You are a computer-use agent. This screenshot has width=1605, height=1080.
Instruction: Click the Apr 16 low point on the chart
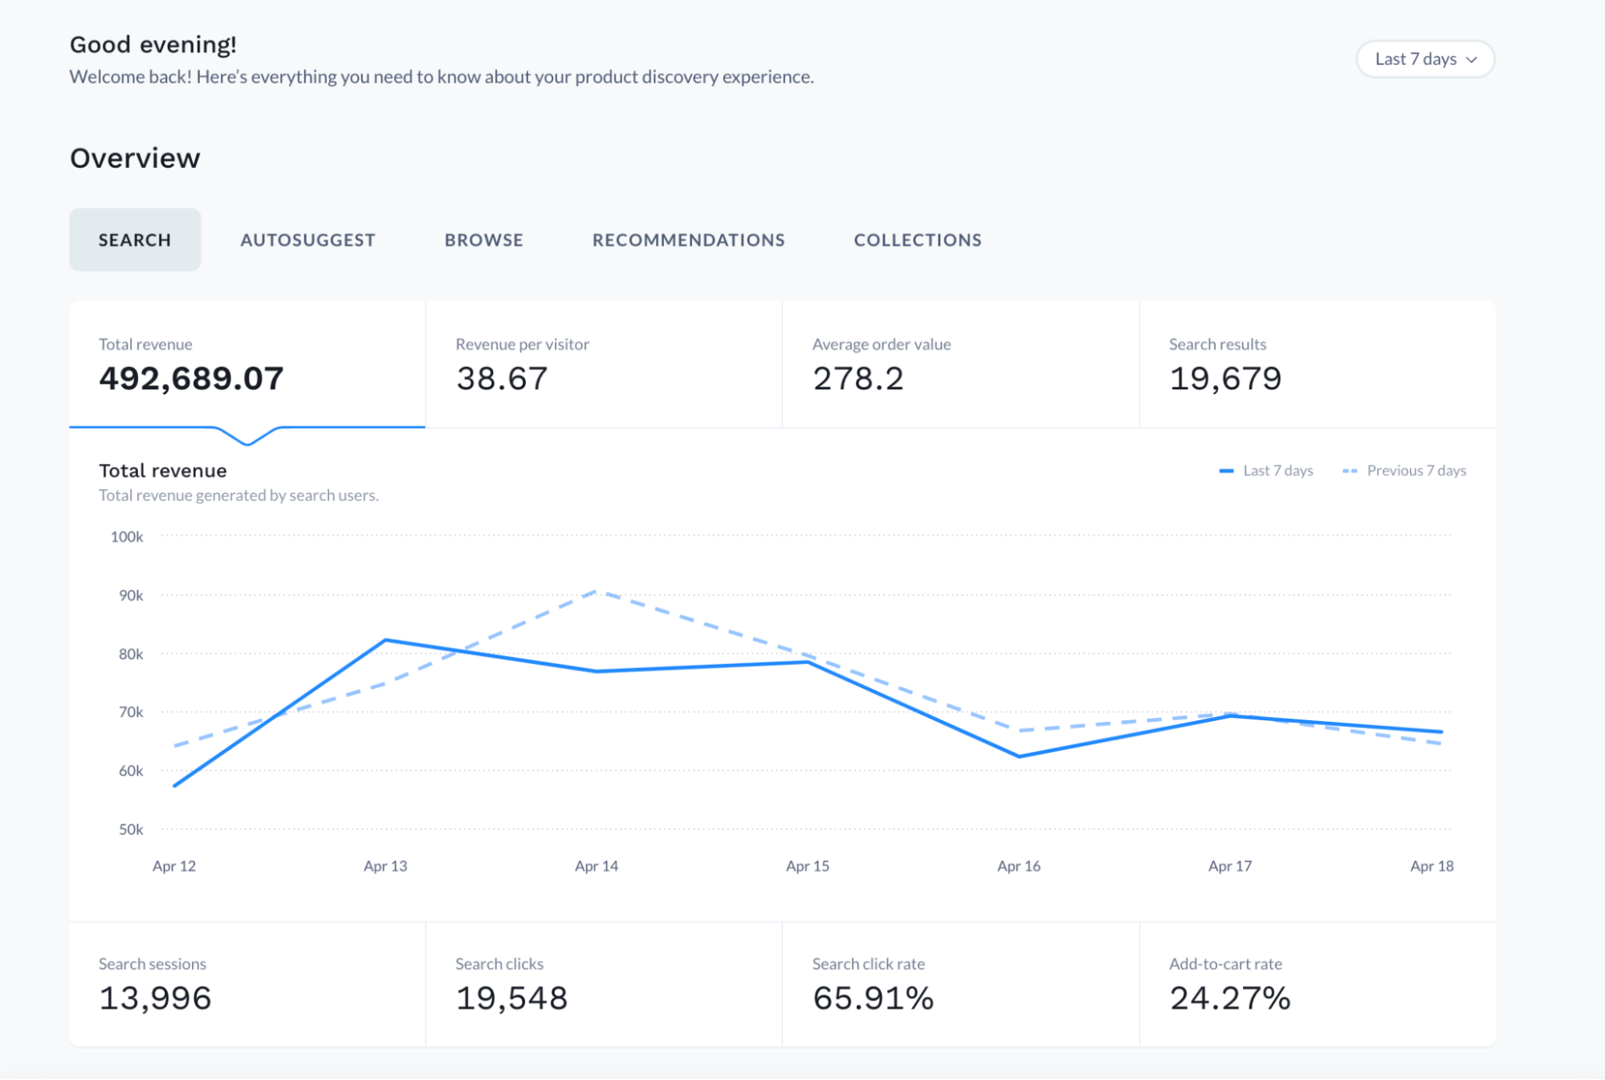[x=1017, y=756]
